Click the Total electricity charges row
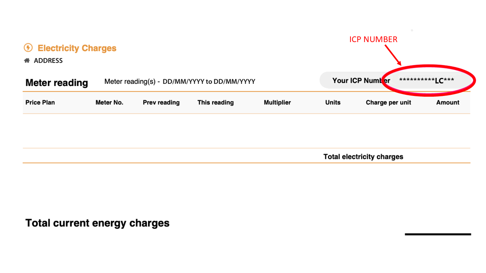The width and height of the screenshot is (486, 273). [363, 157]
